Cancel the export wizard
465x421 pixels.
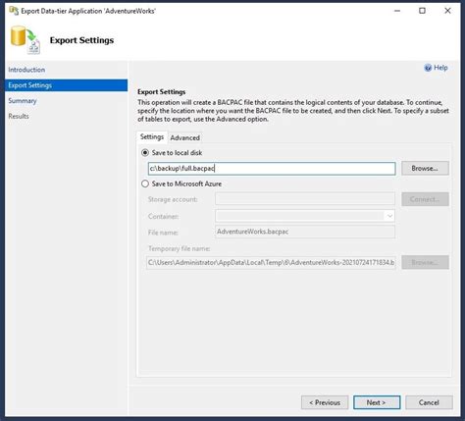tap(429, 402)
